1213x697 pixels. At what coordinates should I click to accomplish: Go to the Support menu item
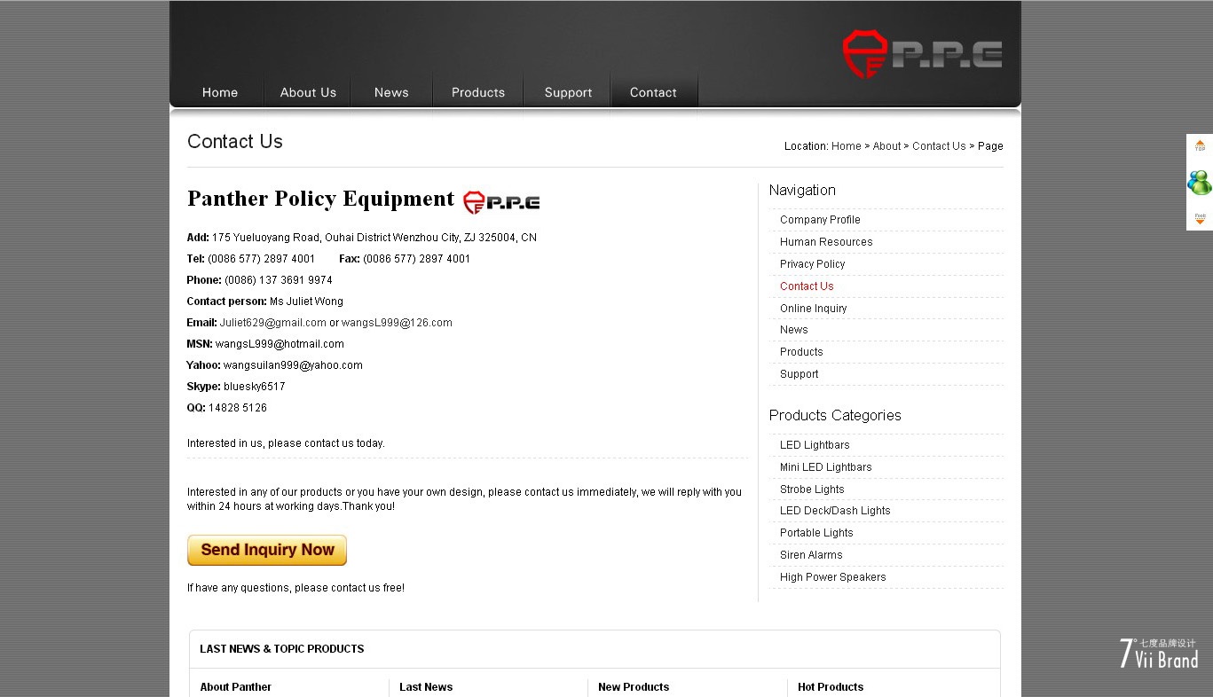568,92
